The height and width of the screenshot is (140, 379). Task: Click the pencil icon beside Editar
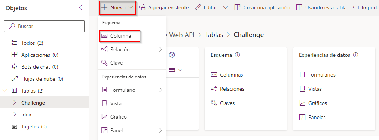pos(198,8)
